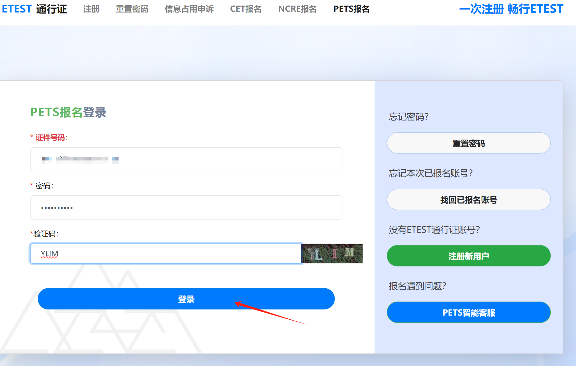Open PETS智能客服 support button
576x366 pixels.
click(x=468, y=312)
